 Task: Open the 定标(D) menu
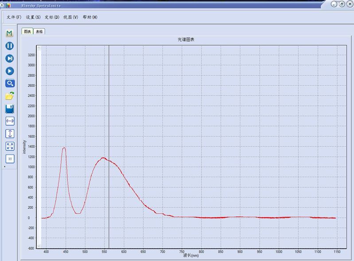point(52,17)
